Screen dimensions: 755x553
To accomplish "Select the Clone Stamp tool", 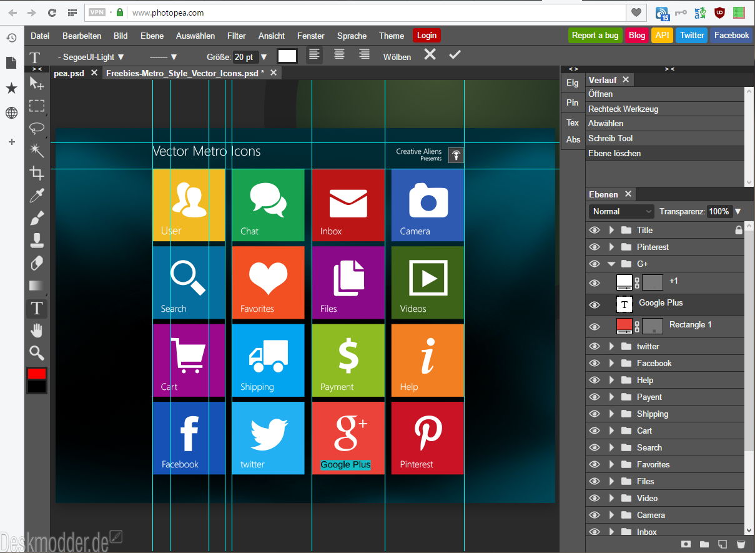I will click(x=37, y=241).
